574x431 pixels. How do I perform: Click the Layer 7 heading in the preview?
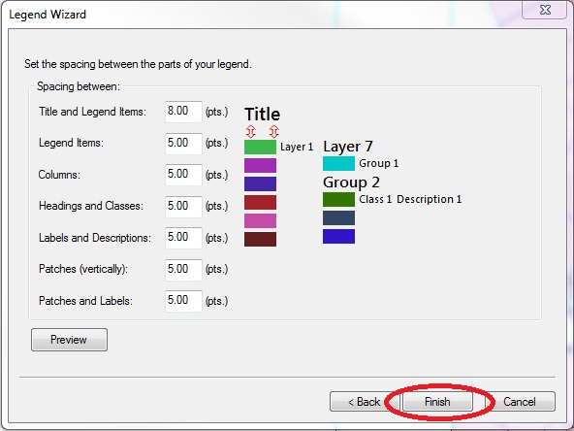click(348, 147)
